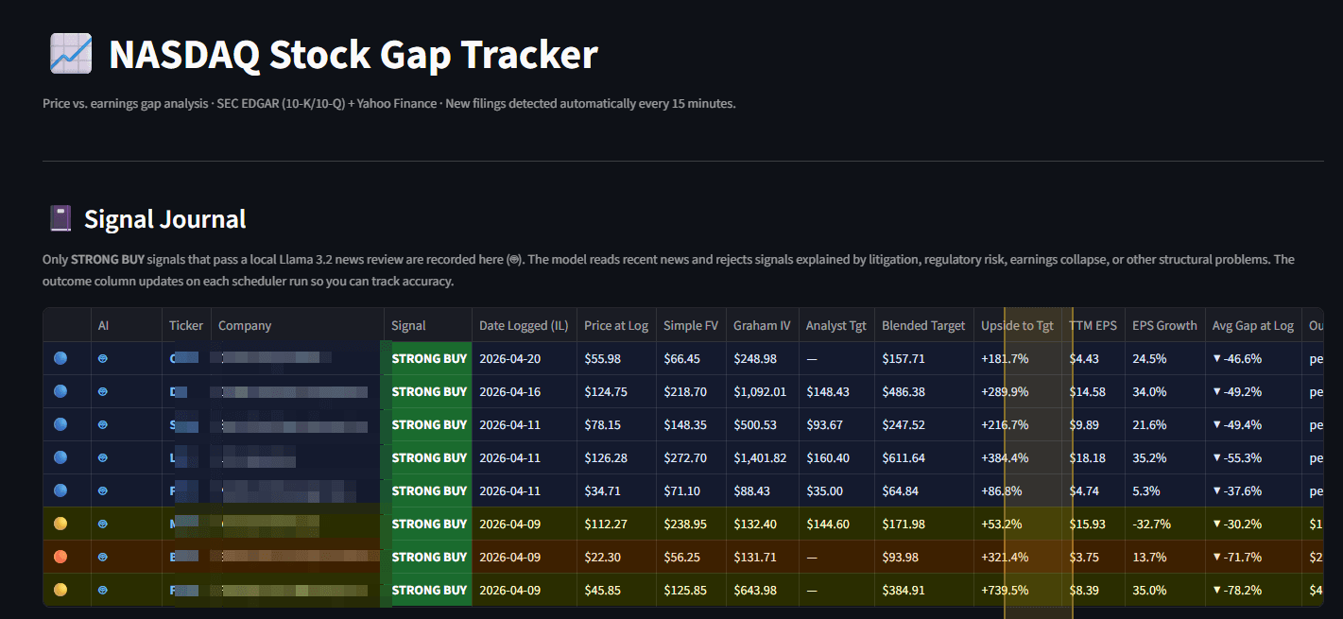Select the $71.10 Simple FV cell
1343x619 pixels.
[691, 490]
